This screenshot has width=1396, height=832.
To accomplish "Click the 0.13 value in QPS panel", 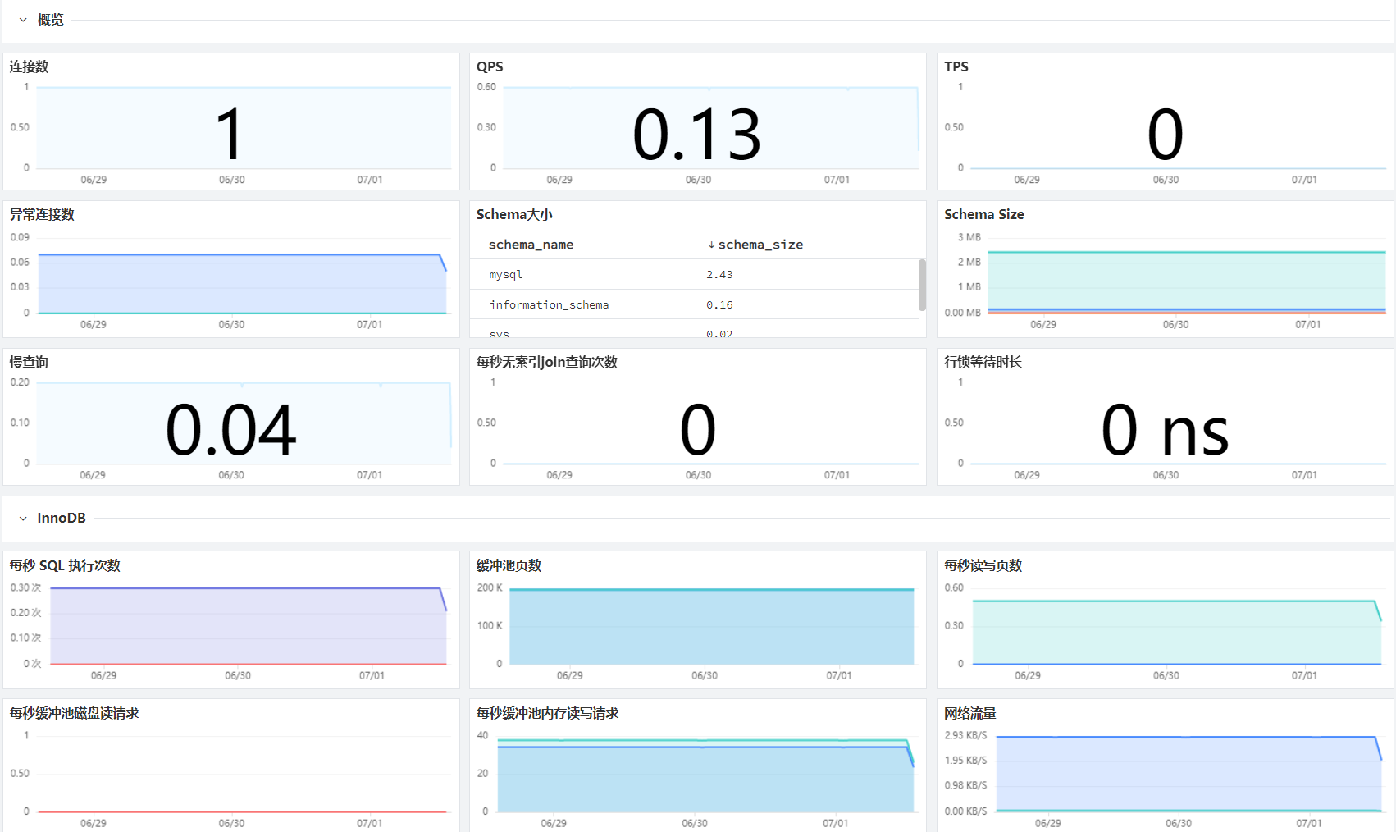I will tap(697, 134).
